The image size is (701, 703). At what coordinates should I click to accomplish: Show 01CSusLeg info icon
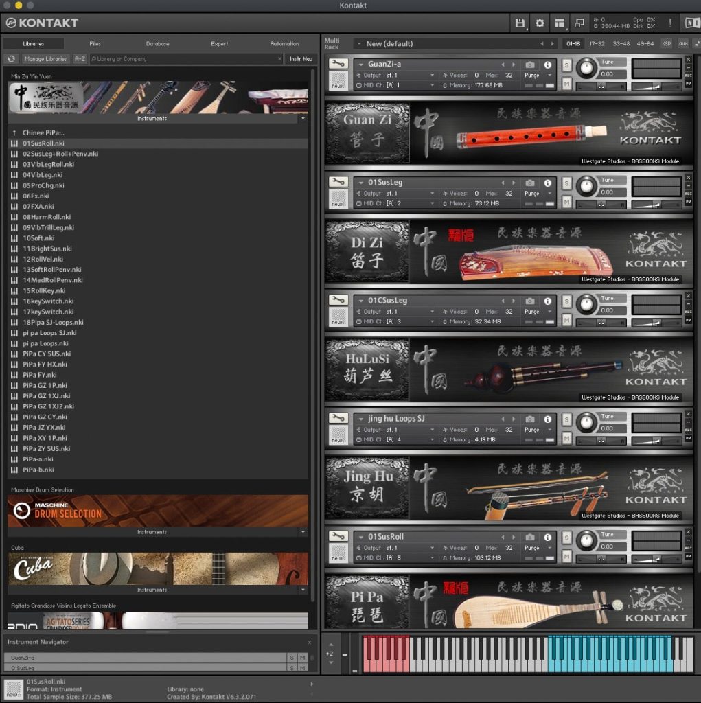[x=548, y=301]
